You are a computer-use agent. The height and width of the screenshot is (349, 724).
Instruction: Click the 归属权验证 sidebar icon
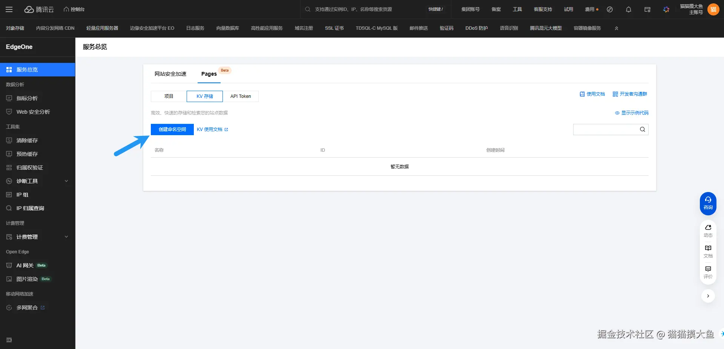(x=9, y=168)
